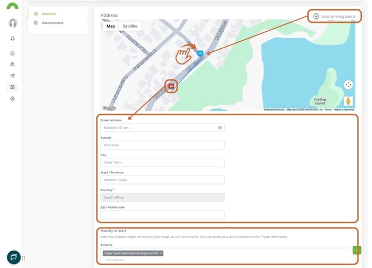Open the image gallery sidebar icon
Image resolution: width=372 pixels, height=268 pixels.
pyautogui.click(x=12, y=87)
